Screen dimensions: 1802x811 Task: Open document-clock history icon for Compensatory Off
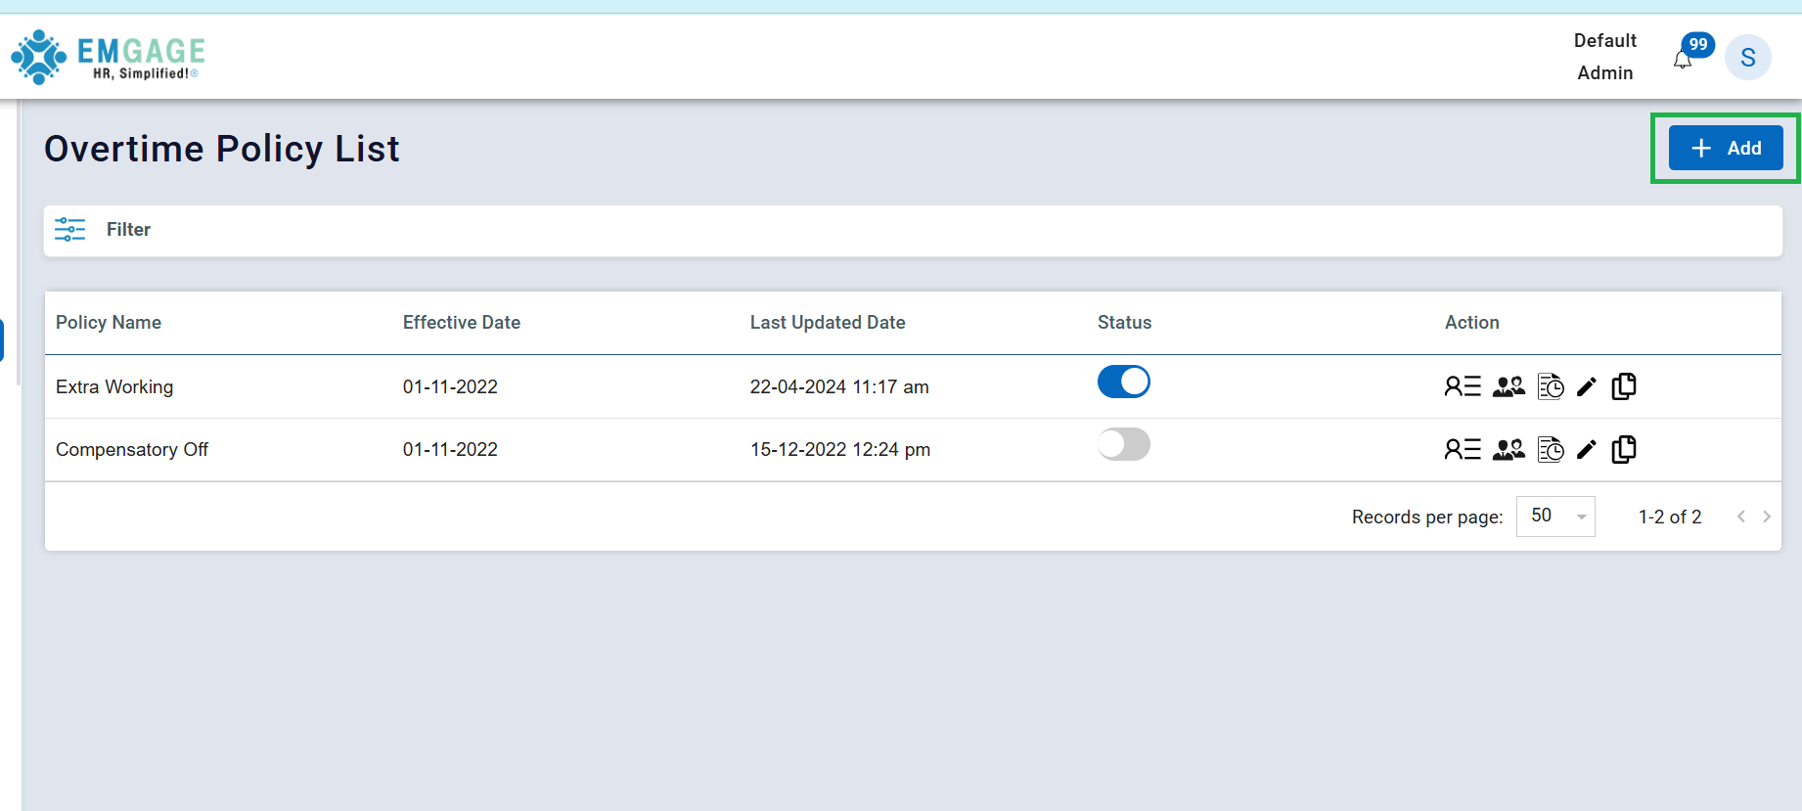(1551, 449)
